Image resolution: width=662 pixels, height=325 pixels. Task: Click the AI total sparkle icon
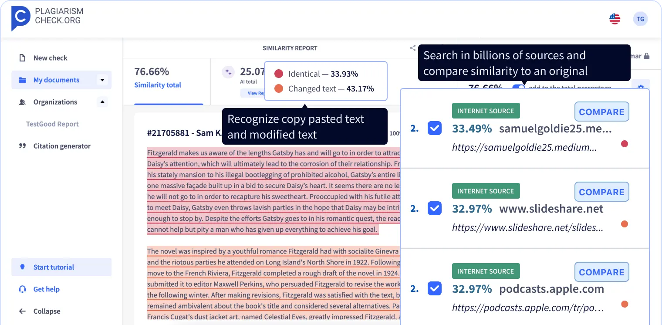(228, 71)
